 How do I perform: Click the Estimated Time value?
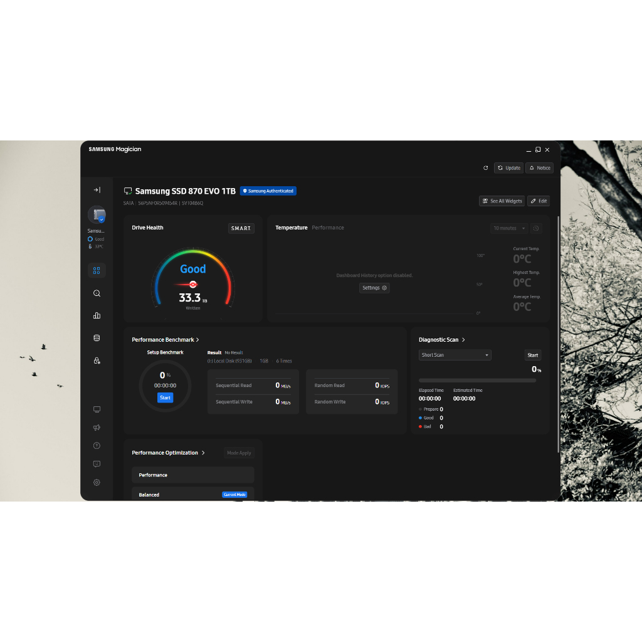click(x=465, y=399)
